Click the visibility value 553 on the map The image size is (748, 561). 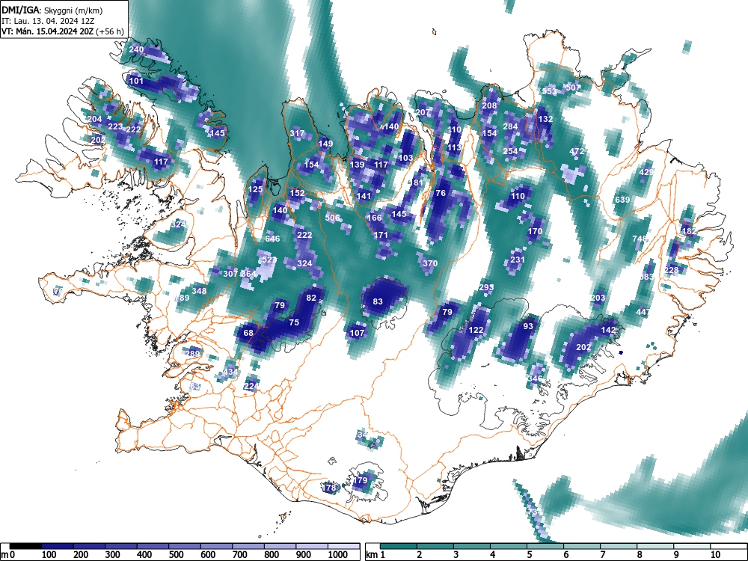point(549,91)
